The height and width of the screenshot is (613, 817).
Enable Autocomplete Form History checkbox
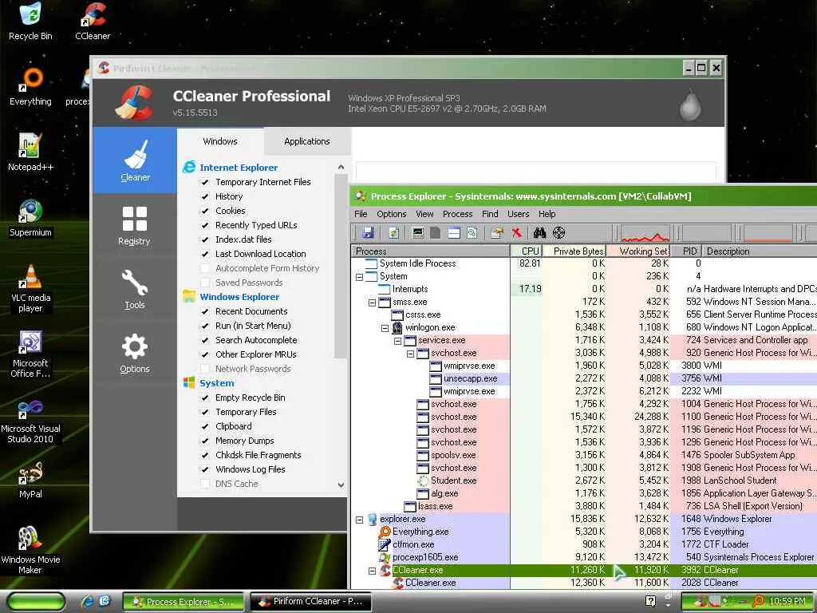pos(205,268)
